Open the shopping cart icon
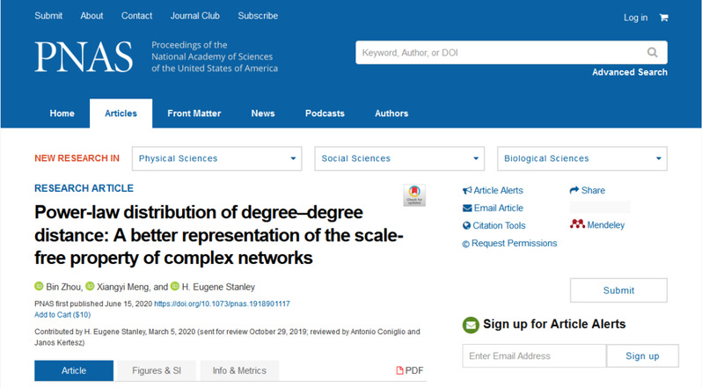The image size is (702, 388). point(663,18)
